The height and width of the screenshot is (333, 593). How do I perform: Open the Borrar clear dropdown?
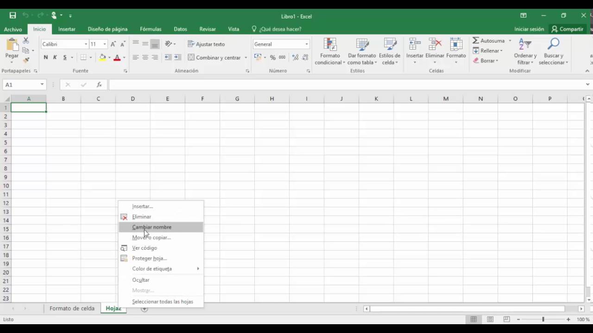coord(485,61)
